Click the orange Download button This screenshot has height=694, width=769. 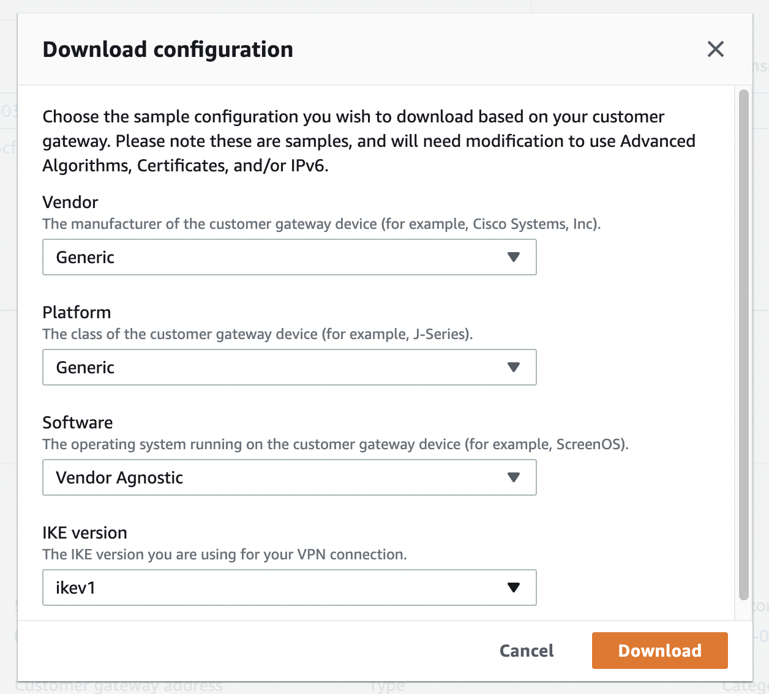[x=660, y=651]
